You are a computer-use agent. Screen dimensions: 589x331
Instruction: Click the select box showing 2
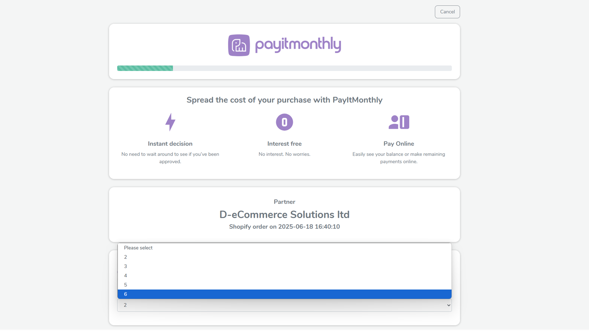point(280,305)
